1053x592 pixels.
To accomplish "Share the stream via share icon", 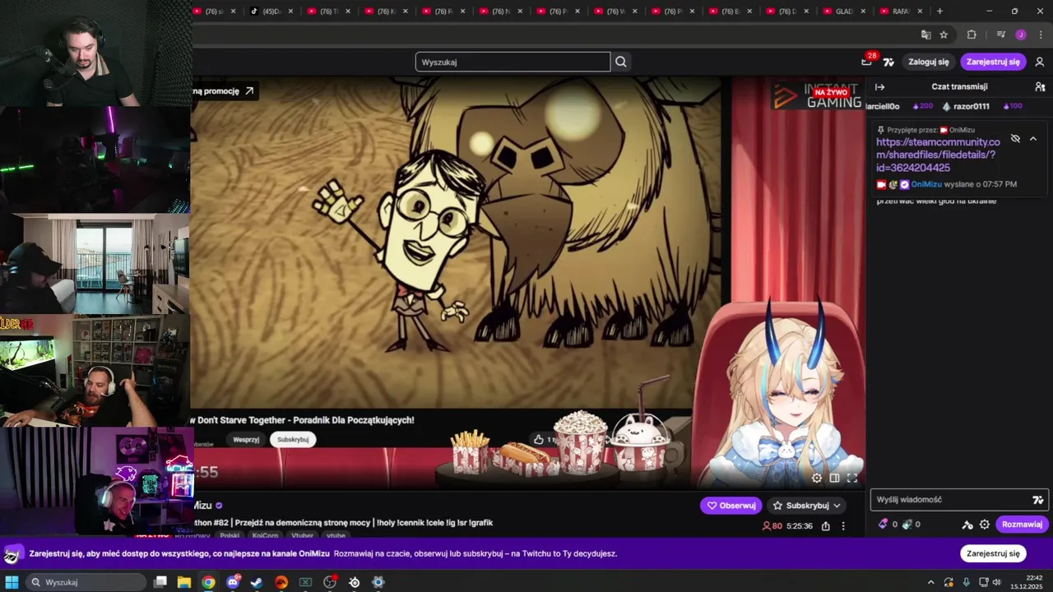I will (x=826, y=526).
